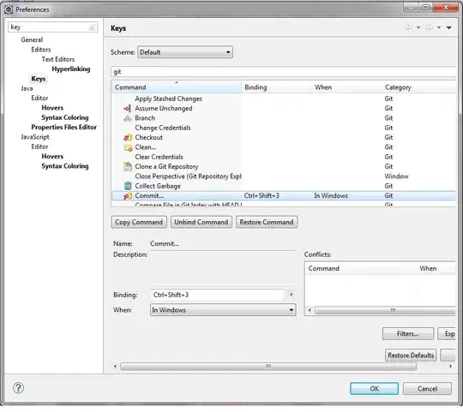Select the Apply Stashed Changes row
Screen dimensions: 463x412
(284, 99)
